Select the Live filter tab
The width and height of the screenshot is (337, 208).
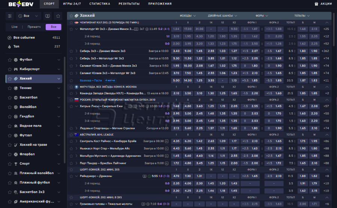[x=14, y=27]
